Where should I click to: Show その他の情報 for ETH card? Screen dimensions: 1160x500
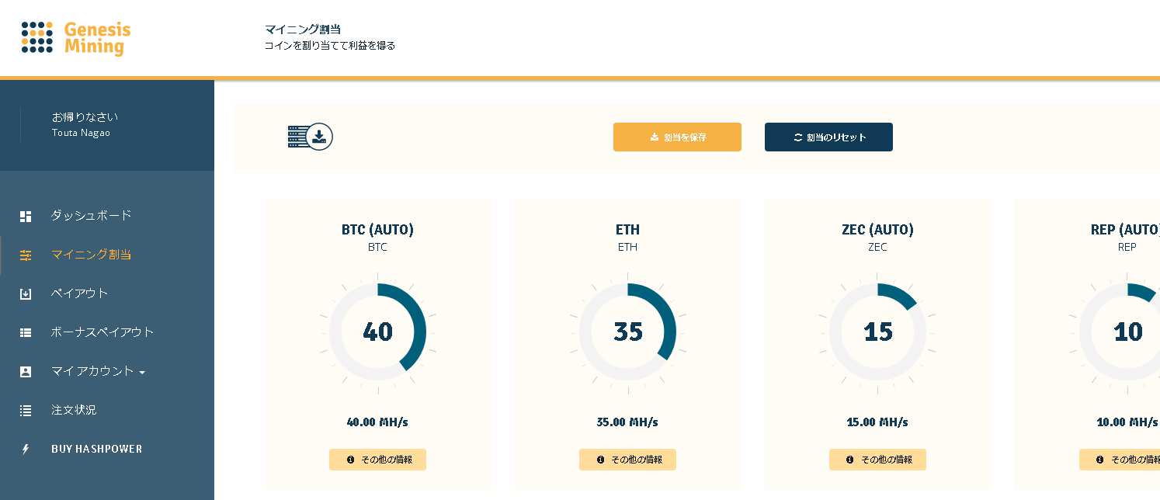tap(627, 460)
